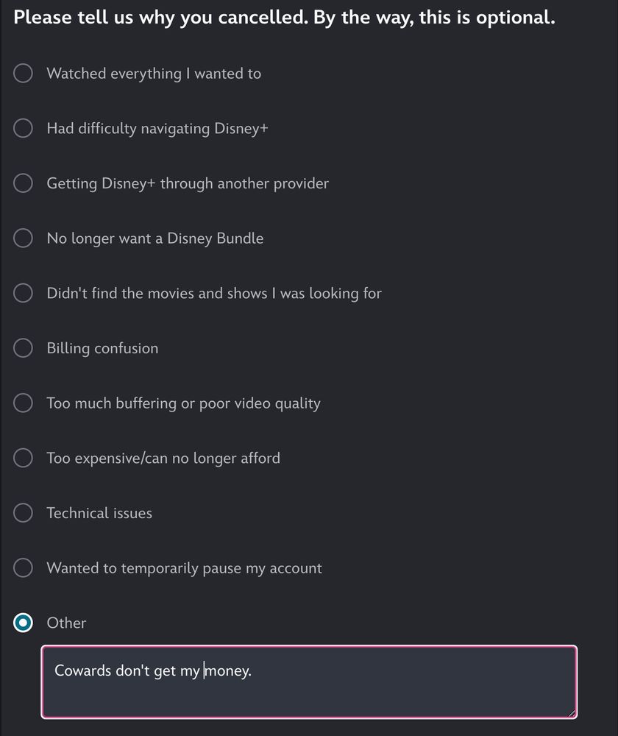Click the "Had difficulty navigating Disney+" label
618x736 pixels.
(157, 129)
